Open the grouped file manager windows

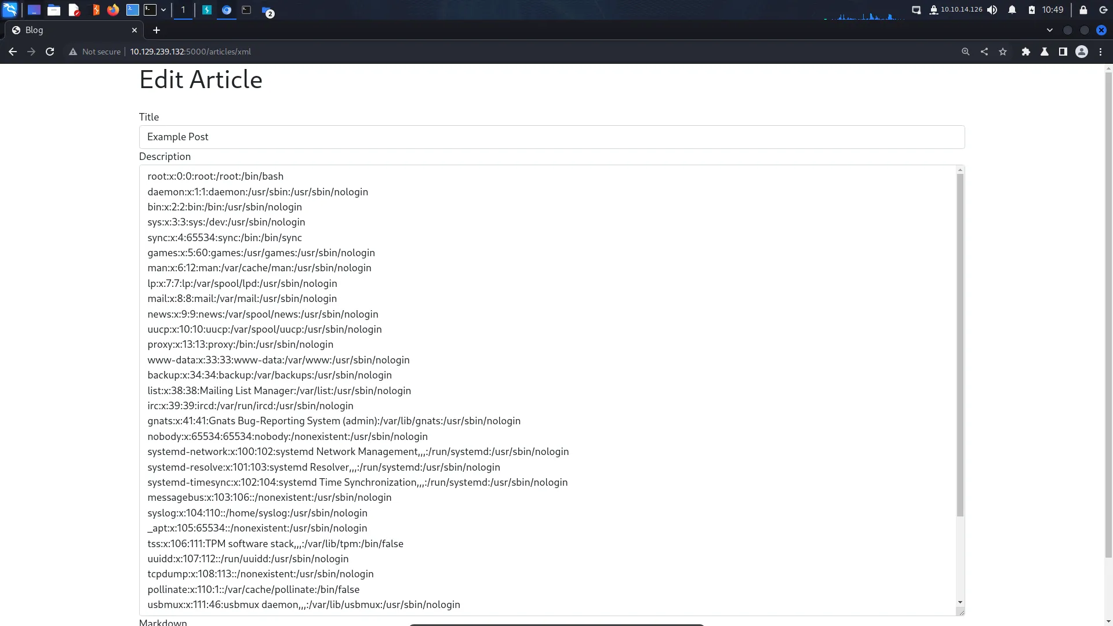pos(267,11)
